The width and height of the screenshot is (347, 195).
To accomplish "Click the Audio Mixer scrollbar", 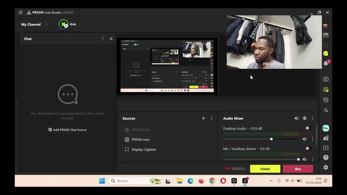I will [316, 135].
